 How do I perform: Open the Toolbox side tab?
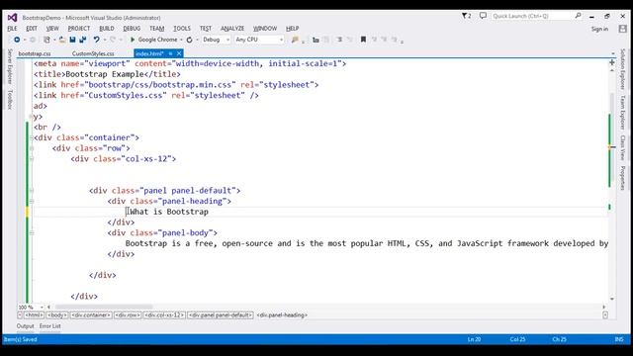[x=10, y=99]
